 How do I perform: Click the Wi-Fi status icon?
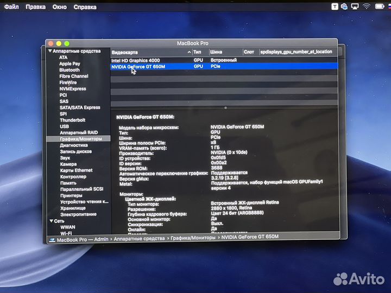[367, 7]
